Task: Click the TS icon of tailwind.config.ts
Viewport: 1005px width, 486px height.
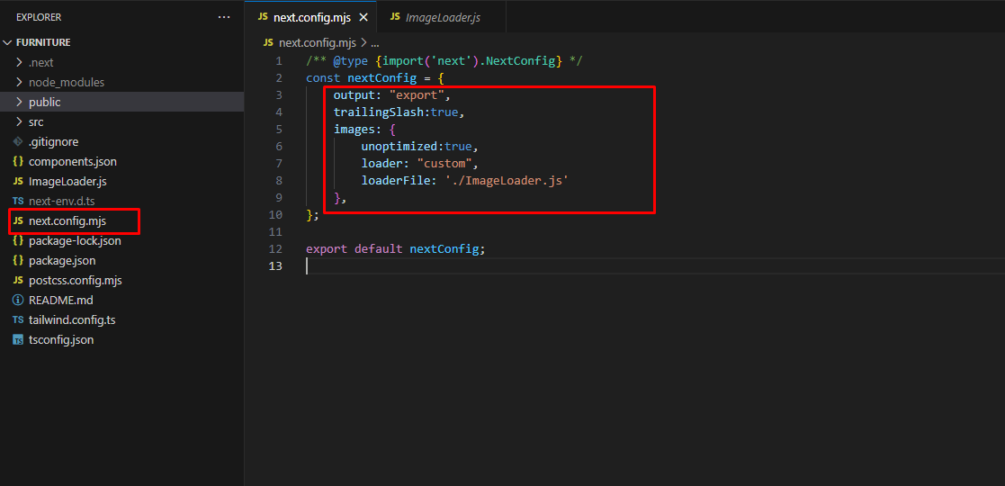Action: pyautogui.click(x=18, y=319)
